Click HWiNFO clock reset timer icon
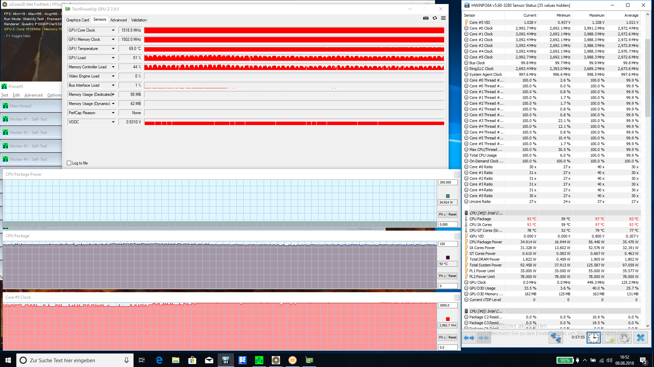Screen dimensions: 654x367 (x=594, y=338)
